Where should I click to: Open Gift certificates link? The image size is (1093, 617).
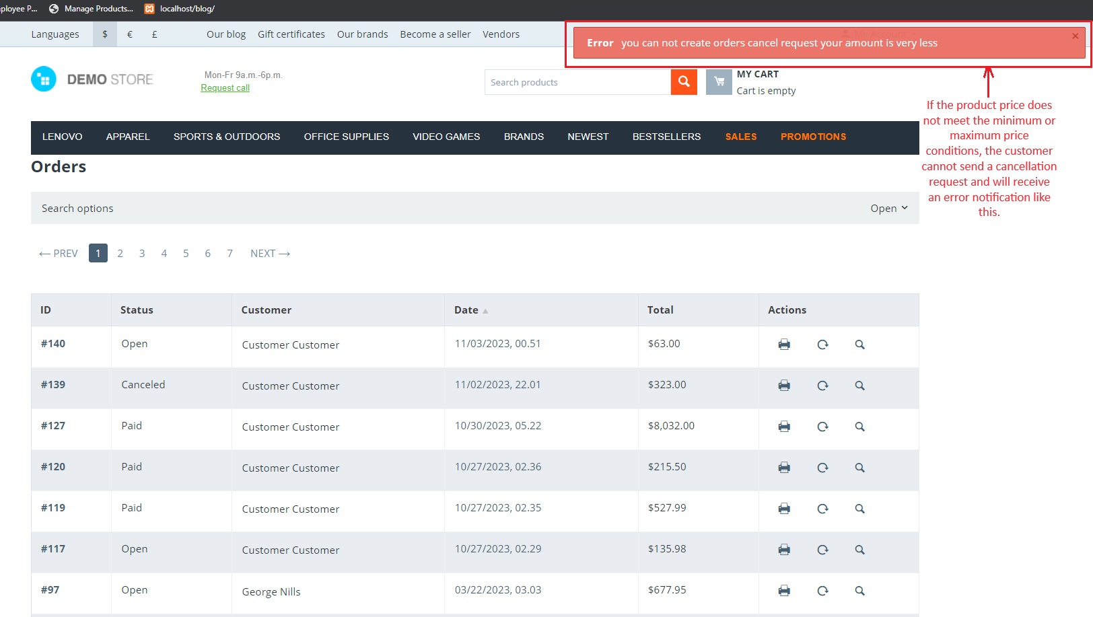(291, 34)
